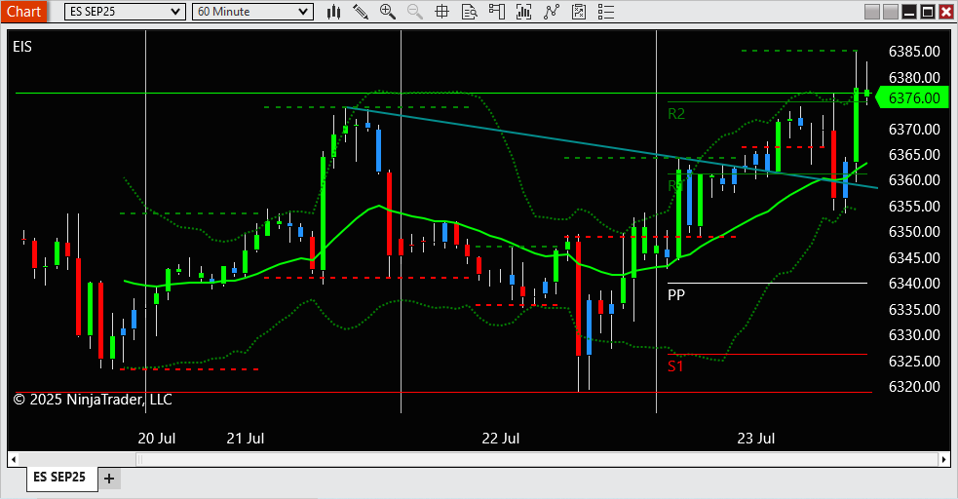Image resolution: width=958 pixels, height=499 pixels.
Task: Click the orange Chart menu button
Action: (x=23, y=12)
